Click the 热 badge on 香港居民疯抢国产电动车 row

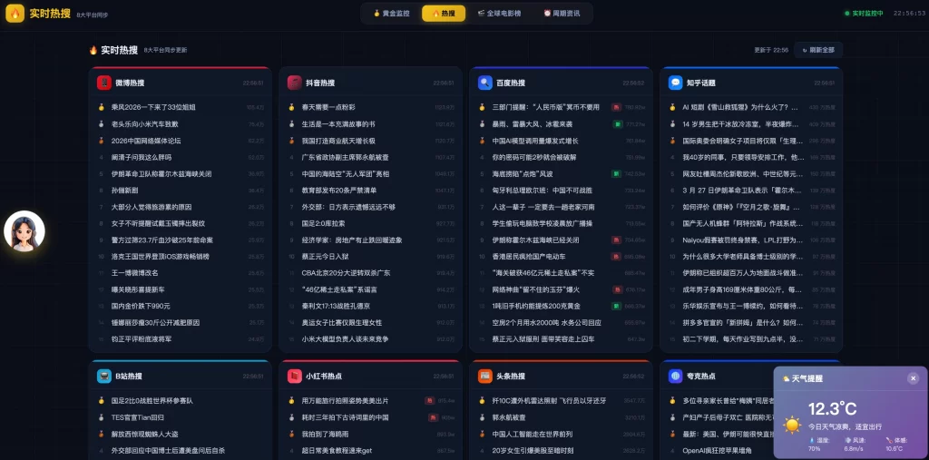(x=616, y=257)
